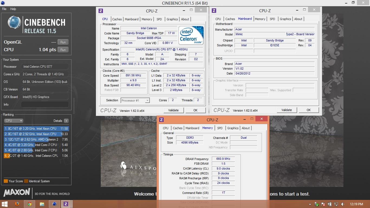The width and height of the screenshot is (370, 208).
Task: Select ranking row 4 4C/8T @ 3.20 GHz
Action: (36, 145)
